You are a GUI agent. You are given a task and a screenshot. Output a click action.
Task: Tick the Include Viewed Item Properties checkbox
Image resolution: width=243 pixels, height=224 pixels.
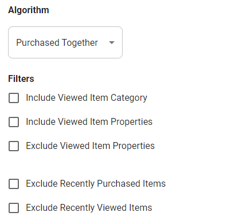coord(14,122)
